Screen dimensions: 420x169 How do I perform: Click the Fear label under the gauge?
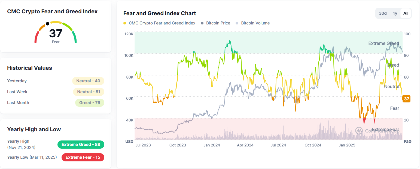tap(56, 42)
